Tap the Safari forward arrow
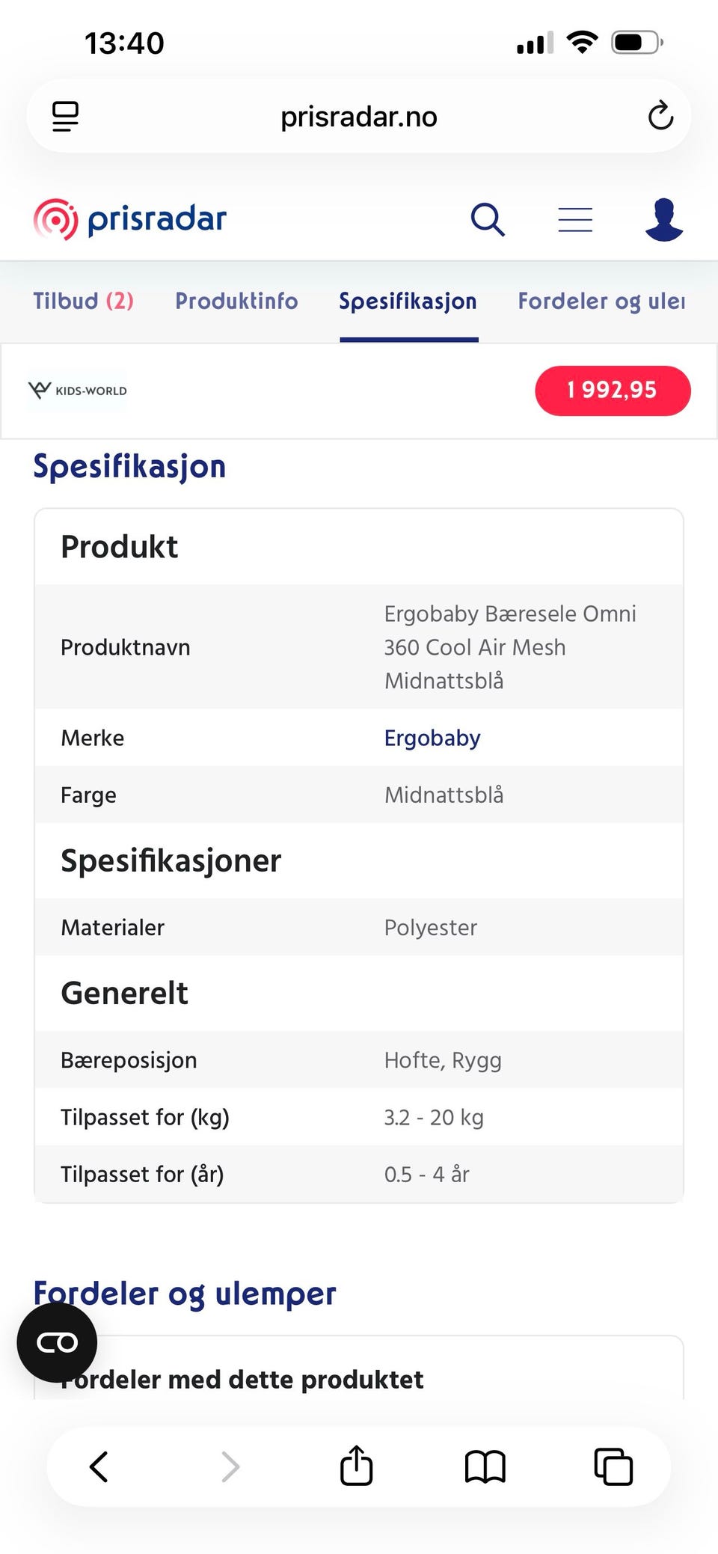Viewport: 718px width, 1554px height. (x=230, y=1466)
